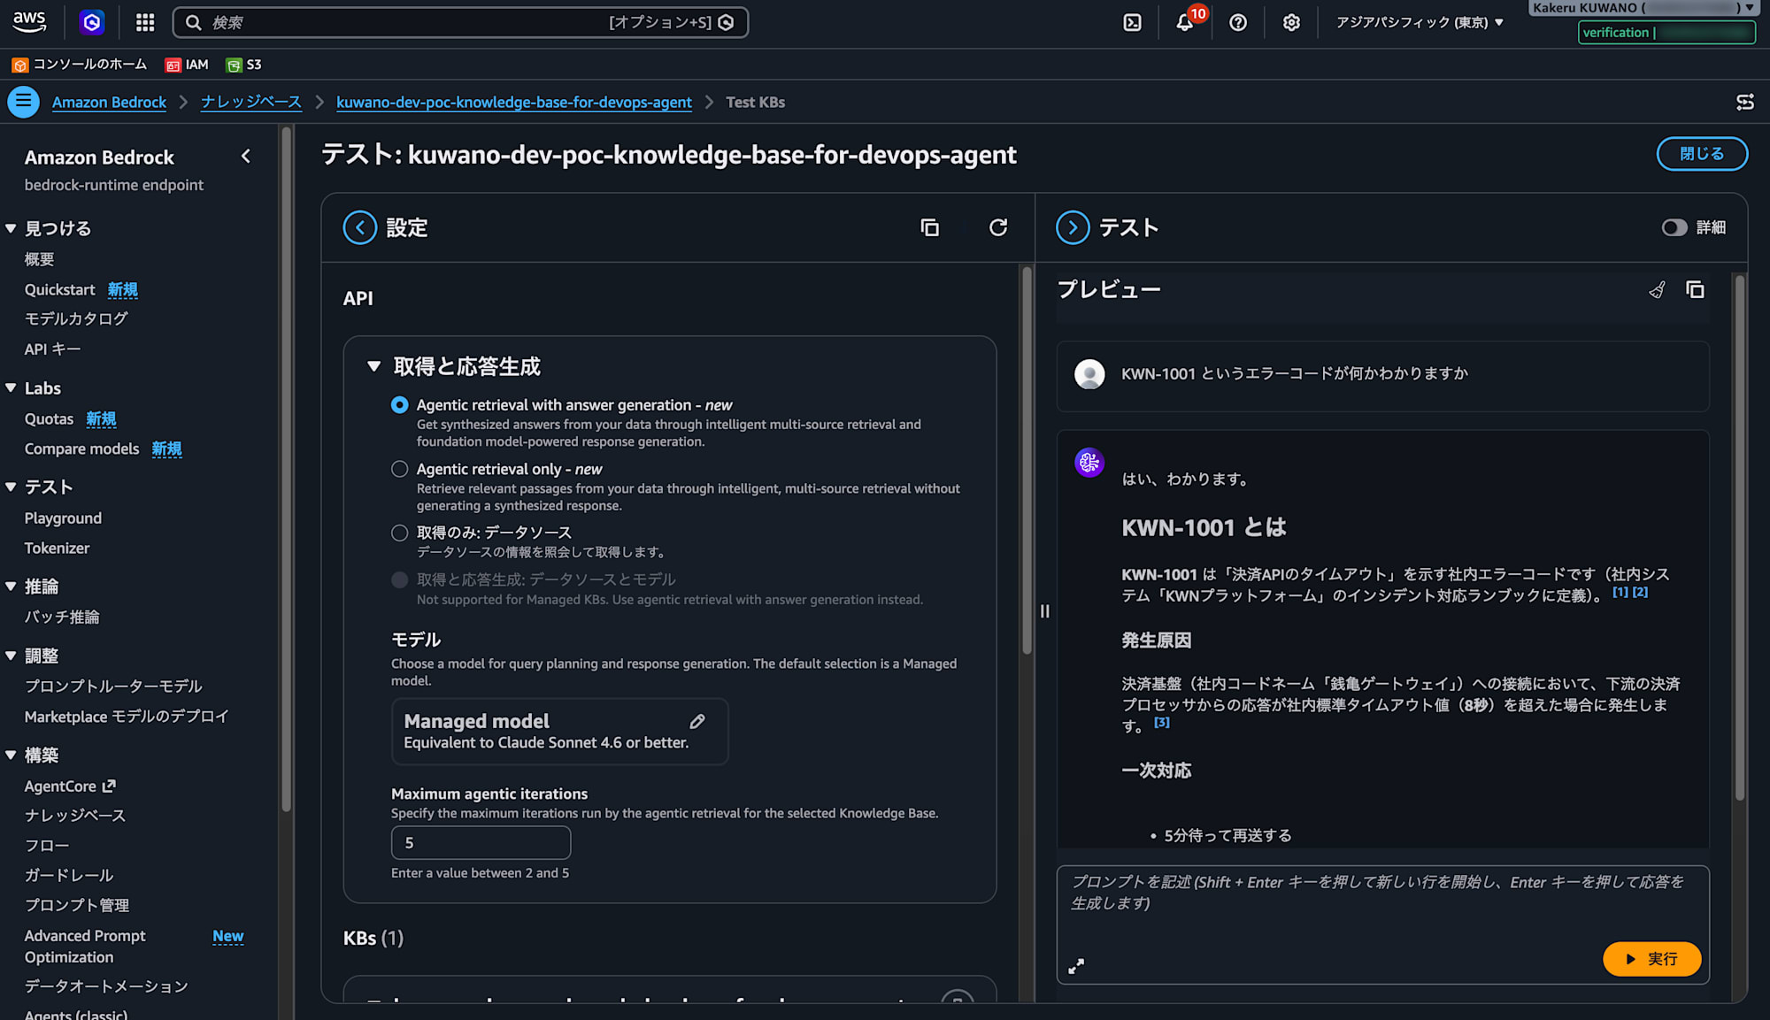The width and height of the screenshot is (1770, 1020).
Task: Edit the Managed model with pencil icon
Action: (x=697, y=721)
